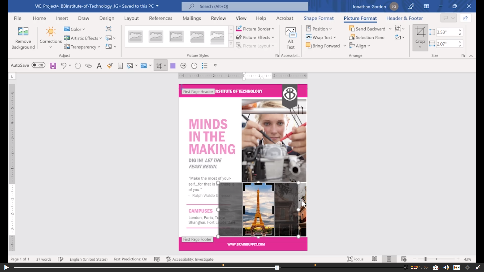Viewport: 484px width, 272px height.
Task: Mute the video volume speaker
Action: [x=446, y=267]
